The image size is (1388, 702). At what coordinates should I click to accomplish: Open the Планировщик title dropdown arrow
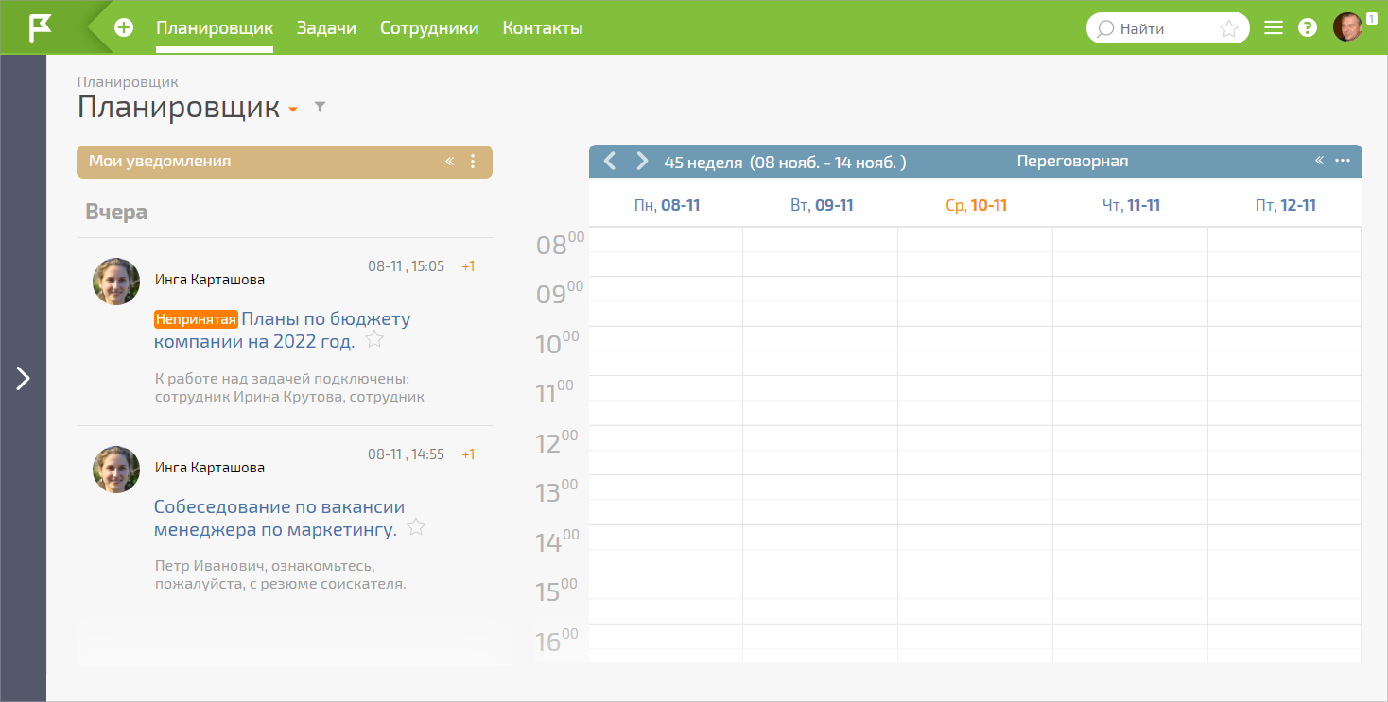[x=293, y=110]
